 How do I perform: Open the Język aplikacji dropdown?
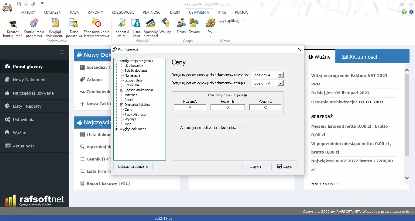point(229,21)
